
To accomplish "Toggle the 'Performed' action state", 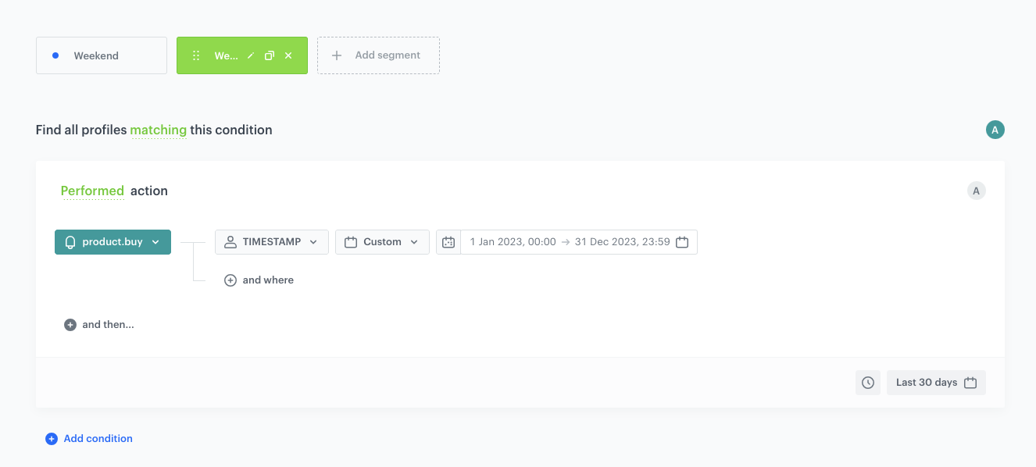I will point(92,191).
